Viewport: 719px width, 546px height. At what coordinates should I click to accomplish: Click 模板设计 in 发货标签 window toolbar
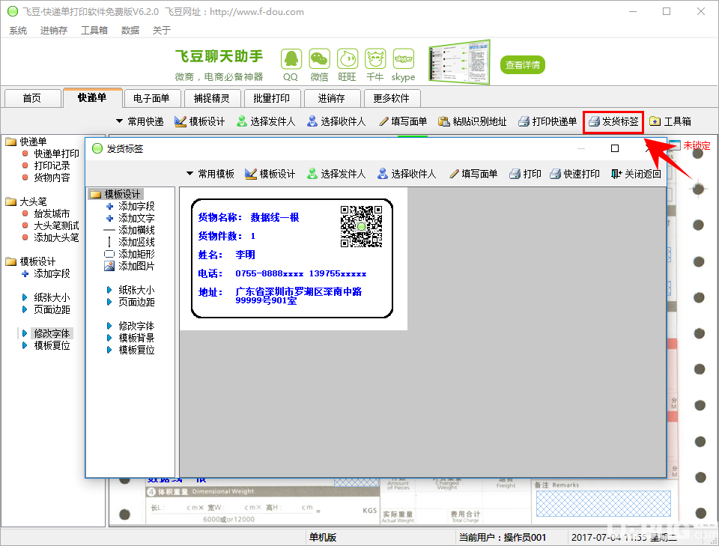tap(270, 174)
